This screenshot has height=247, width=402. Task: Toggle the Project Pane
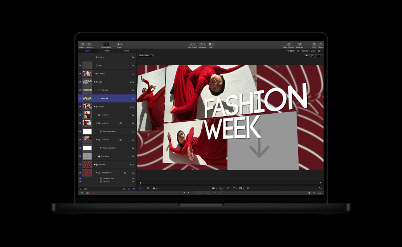click(x=106, y=44)
